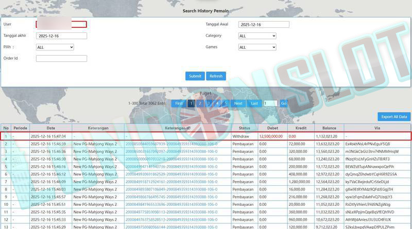Click the Date column header
The width and height of the screenshot is (412, 229).
[x=50, y=128]
